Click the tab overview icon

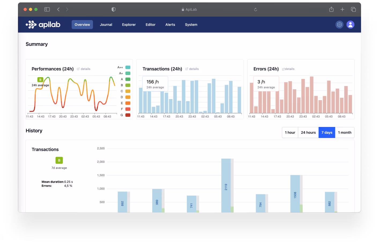pos(353,9)
